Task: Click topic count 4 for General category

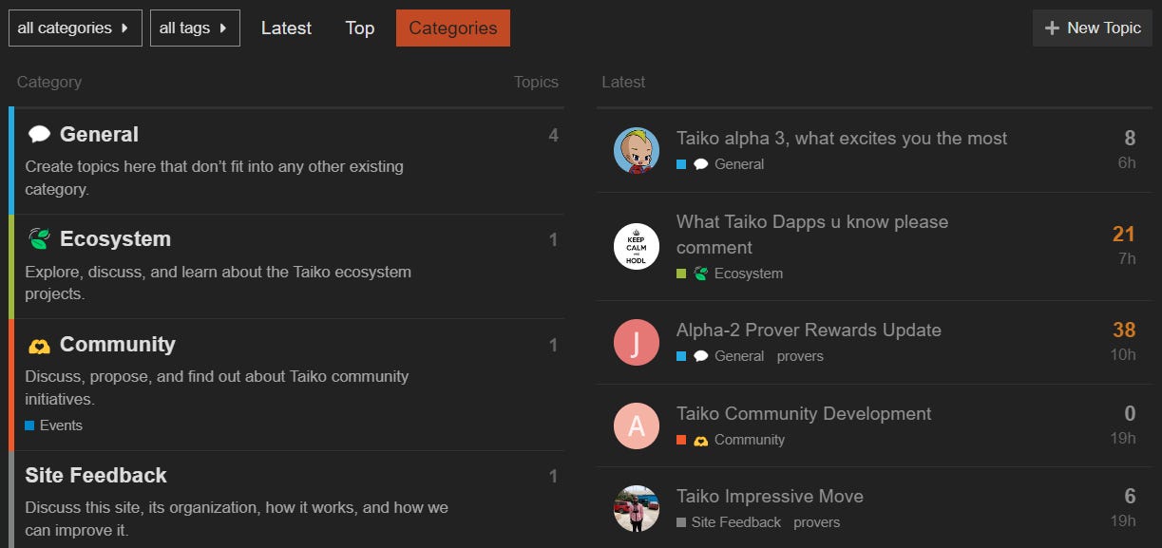Action: 553,136
